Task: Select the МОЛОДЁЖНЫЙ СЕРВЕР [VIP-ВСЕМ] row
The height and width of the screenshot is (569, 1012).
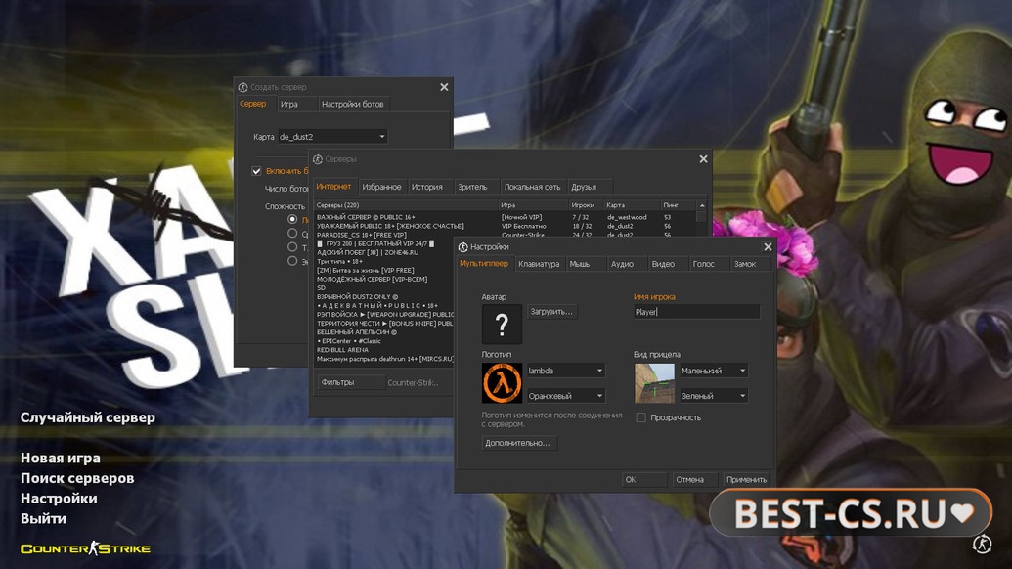Action: [x=384, y=280]
